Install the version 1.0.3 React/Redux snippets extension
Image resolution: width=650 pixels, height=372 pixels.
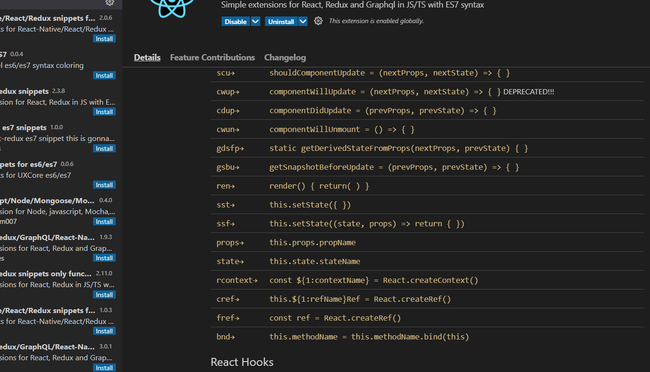tap(104, 331)
